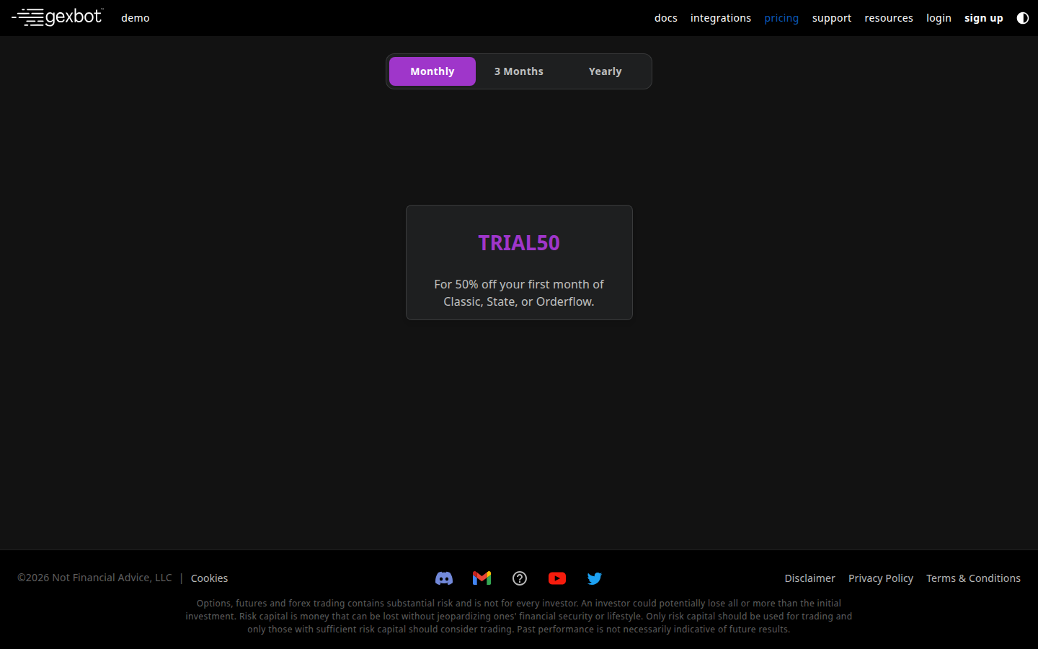Click the Gmail email icon
Viewport: 1038px width, 649px height.
click(482, 578)
